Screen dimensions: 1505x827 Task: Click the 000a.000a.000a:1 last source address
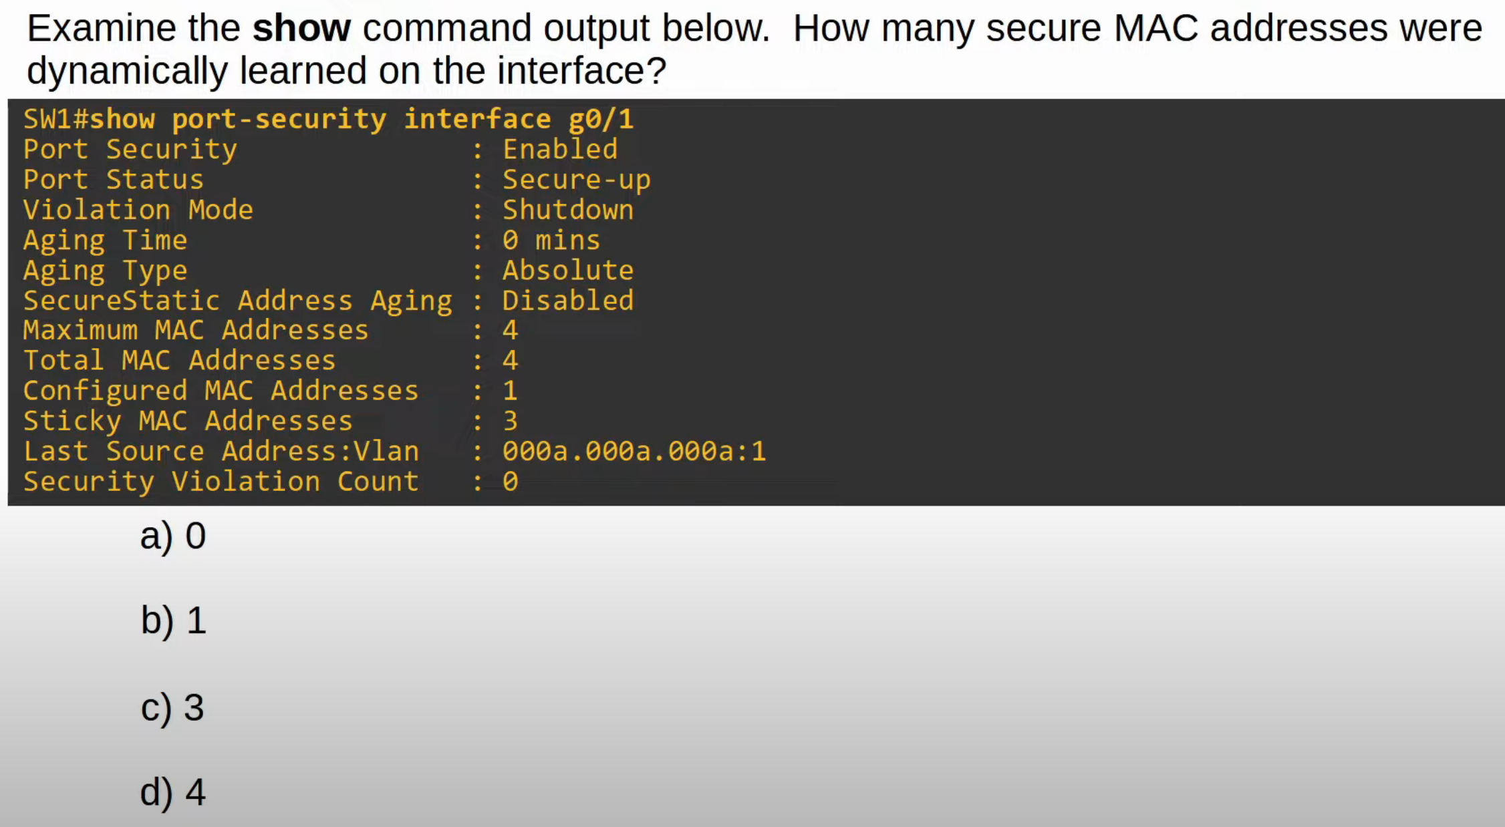634,452
